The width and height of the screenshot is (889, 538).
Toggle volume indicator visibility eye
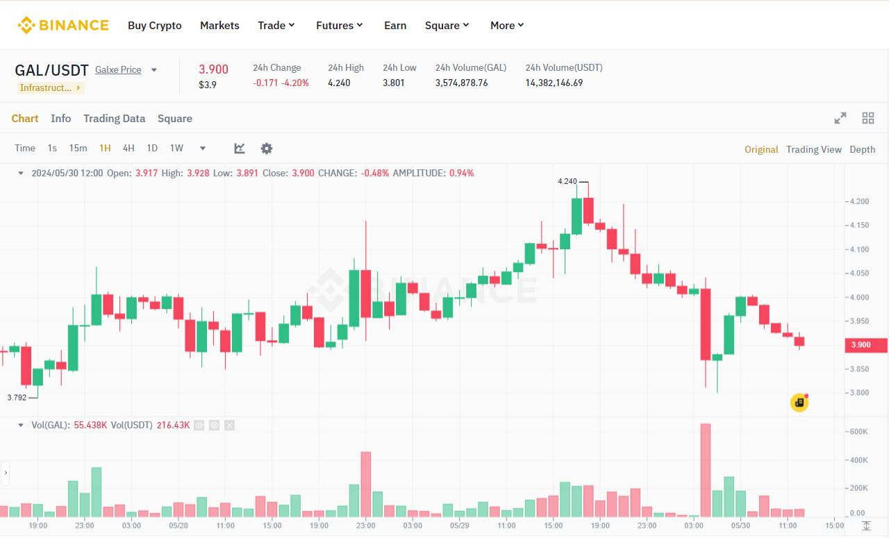[x=199, y=425]
